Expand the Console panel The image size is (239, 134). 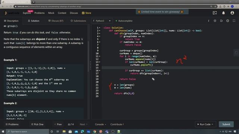point(100,124)
